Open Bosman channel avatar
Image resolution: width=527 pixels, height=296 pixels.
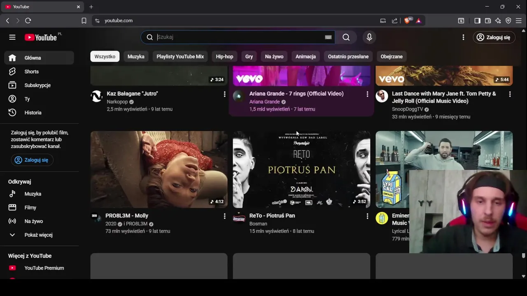pos(239,218)
